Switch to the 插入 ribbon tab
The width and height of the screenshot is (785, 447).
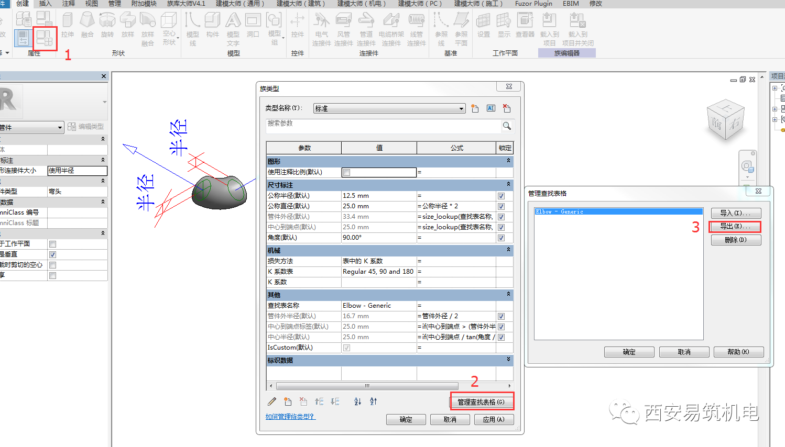[46, 4]
